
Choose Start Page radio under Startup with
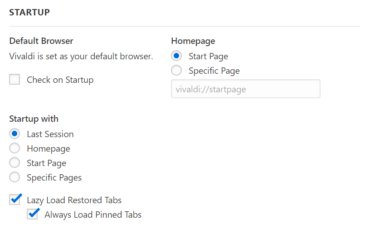pos(15,162)
